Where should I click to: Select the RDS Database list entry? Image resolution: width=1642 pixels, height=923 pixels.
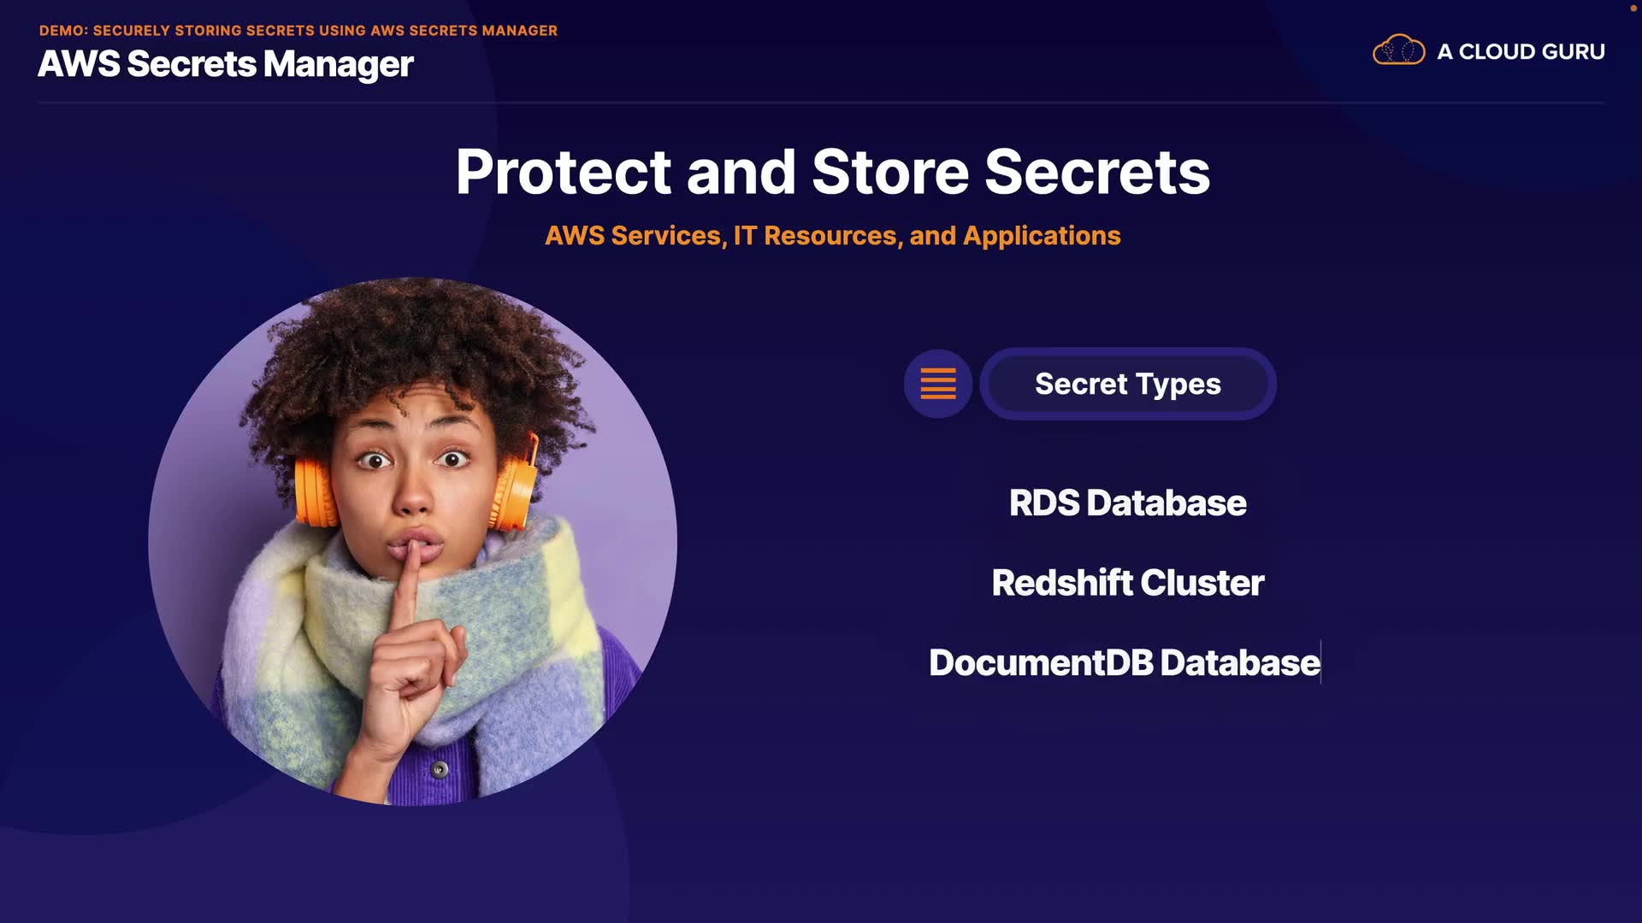[x=1127, y=503]
